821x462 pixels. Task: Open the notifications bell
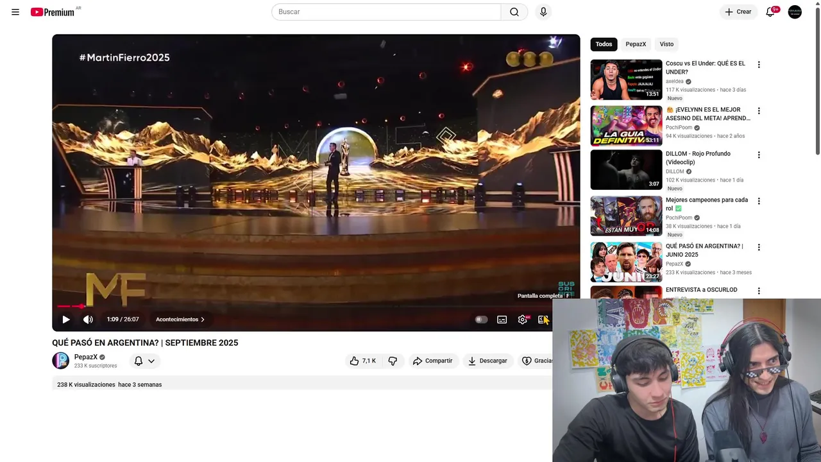click(x=771, y=12)
